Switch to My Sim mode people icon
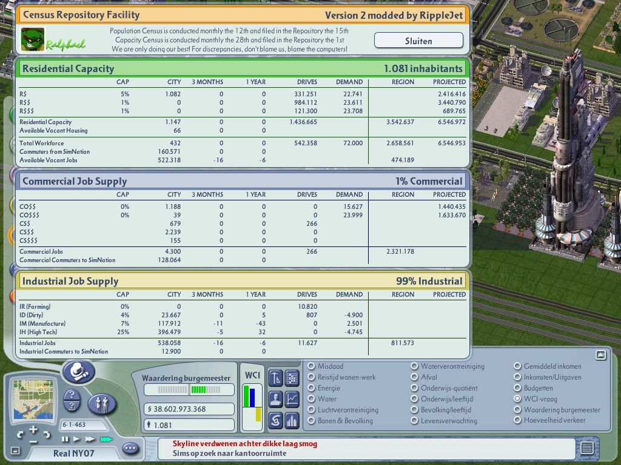The width and height of the screenshot is (621, 465). 102,404
